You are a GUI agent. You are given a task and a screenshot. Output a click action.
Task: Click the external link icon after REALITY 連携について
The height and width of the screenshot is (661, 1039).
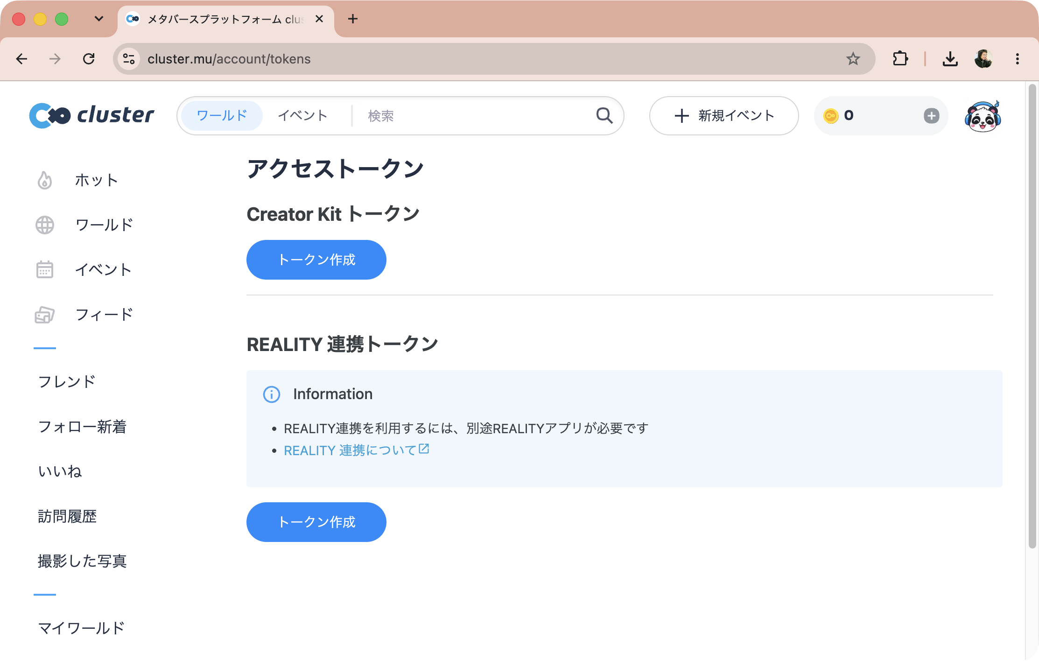click(x=424, y=449)
